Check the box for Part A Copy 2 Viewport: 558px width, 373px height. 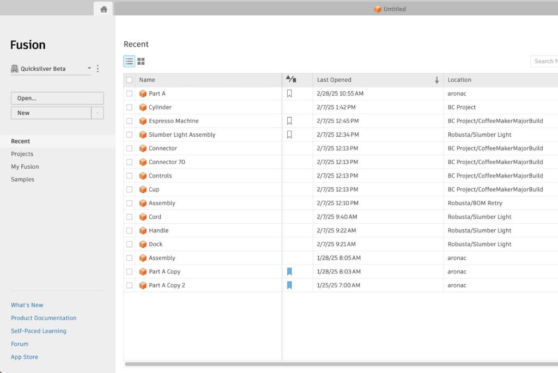coord(129,285)
